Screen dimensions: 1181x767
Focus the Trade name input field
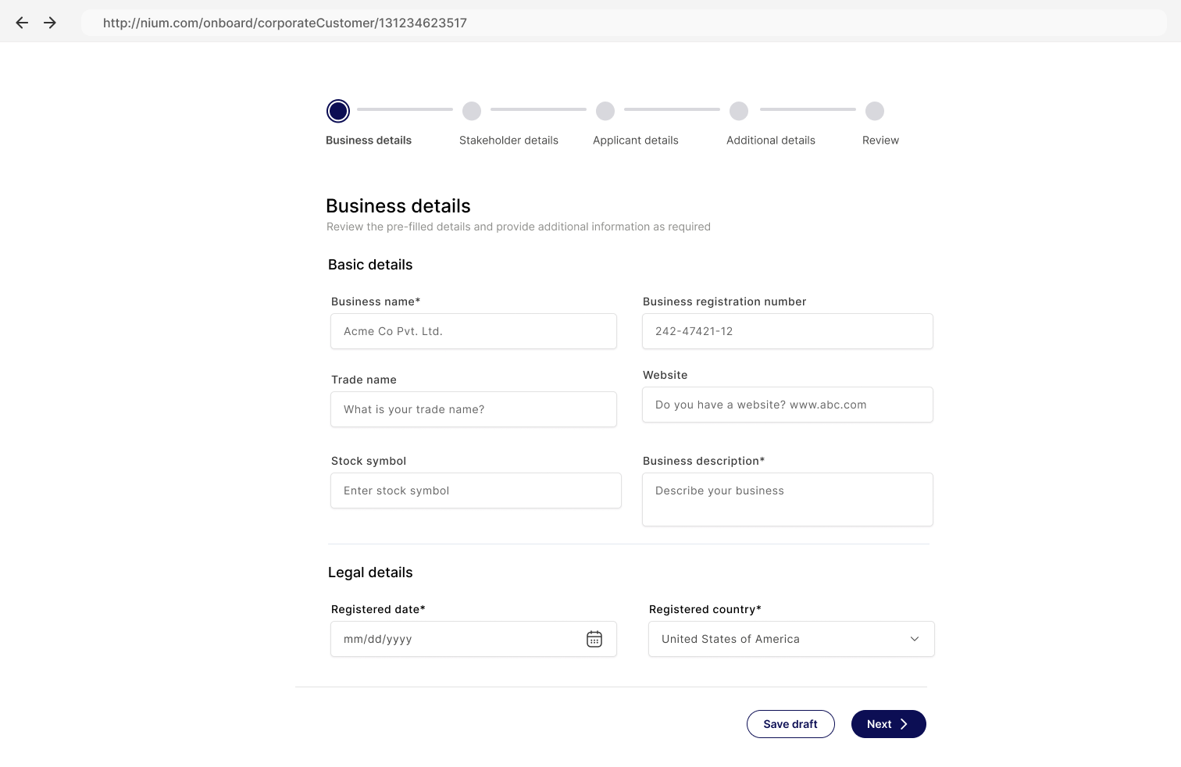click(473, 409)
